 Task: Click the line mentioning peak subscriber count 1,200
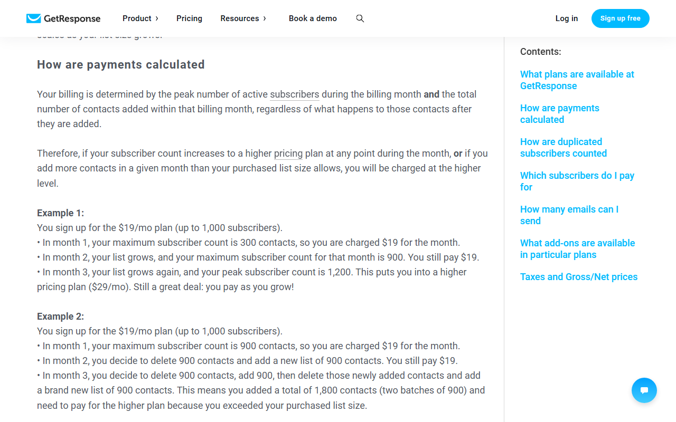coord(252,280)
